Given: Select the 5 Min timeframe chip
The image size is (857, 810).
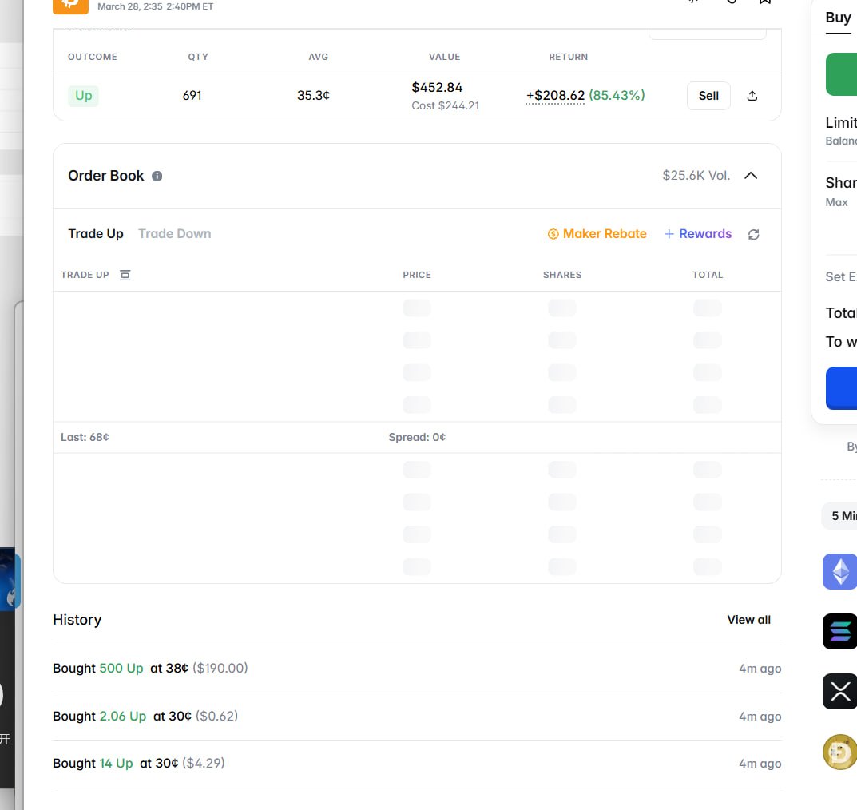Looking at the screenshot, I should click(839, 516).
